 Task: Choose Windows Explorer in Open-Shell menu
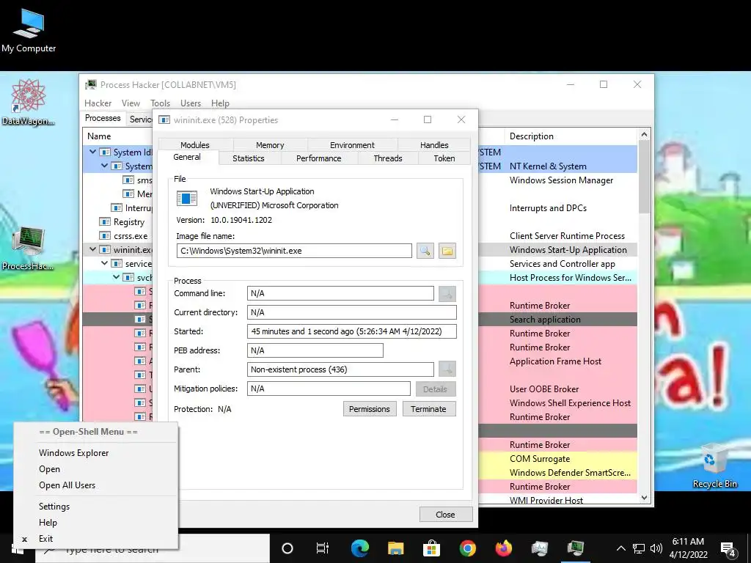(74, 453)
